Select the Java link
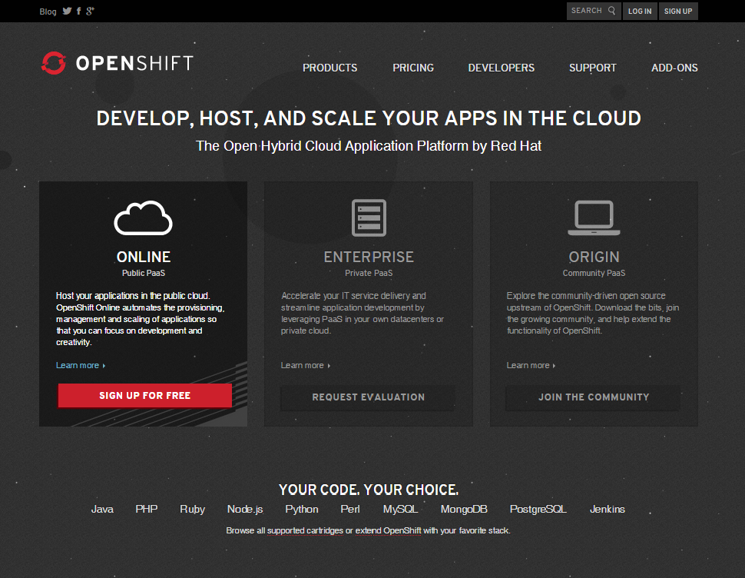Viewport: 745px width, 578px height. pyautogui.click(x=102, y=509)
